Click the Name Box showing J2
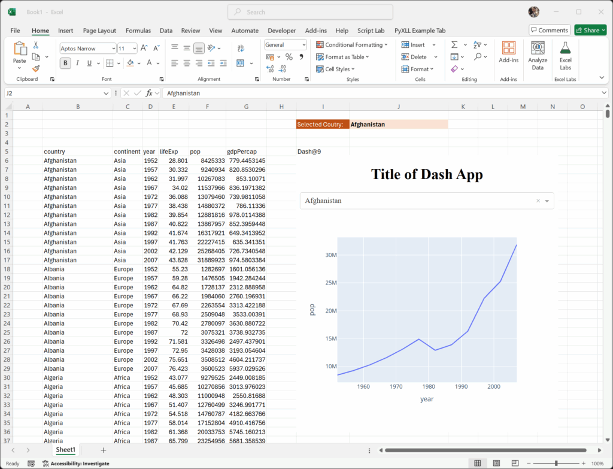The image size is (613, 469). coord(54,93)
